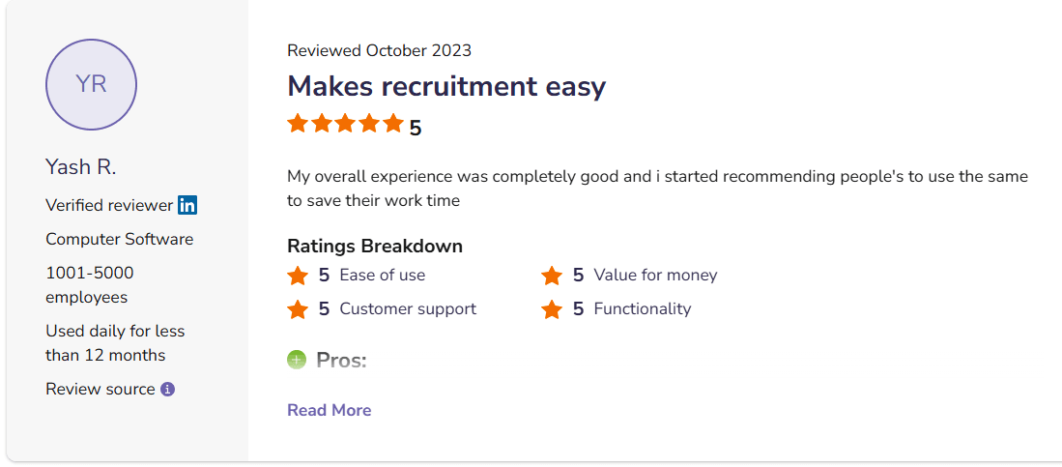Click the "Pros:" section label
The height and width of the screenshot is (467, 1062).
(341, 361)
